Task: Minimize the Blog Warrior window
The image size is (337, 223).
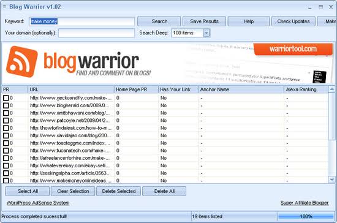Action: (309, 7)
